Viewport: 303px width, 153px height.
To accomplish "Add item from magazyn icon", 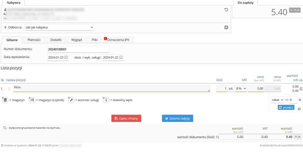I will click(5, 100).
